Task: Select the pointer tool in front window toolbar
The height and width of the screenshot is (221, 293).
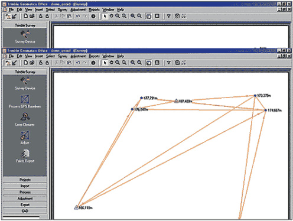Action: (105, 63)
